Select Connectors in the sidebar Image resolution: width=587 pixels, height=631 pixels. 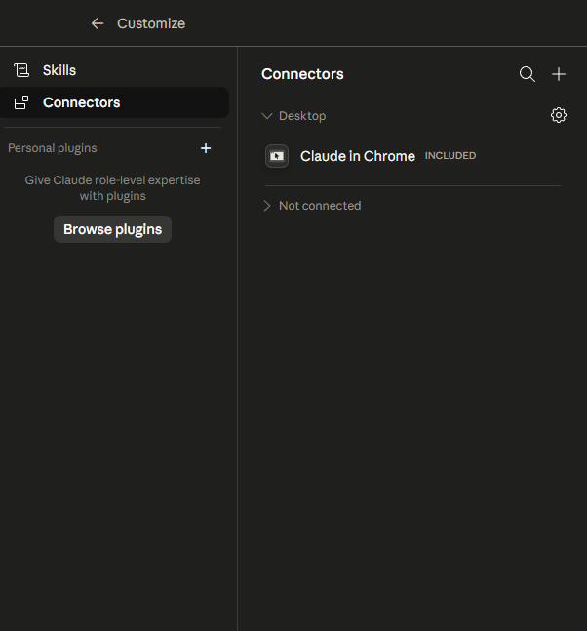pyautogui.click(x=115, y=102)
